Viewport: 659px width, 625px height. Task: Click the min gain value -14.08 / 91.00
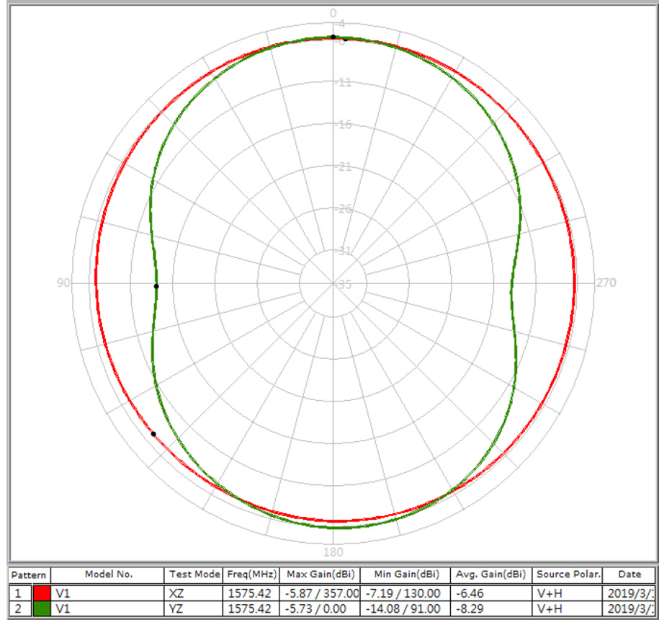point(406,609)
